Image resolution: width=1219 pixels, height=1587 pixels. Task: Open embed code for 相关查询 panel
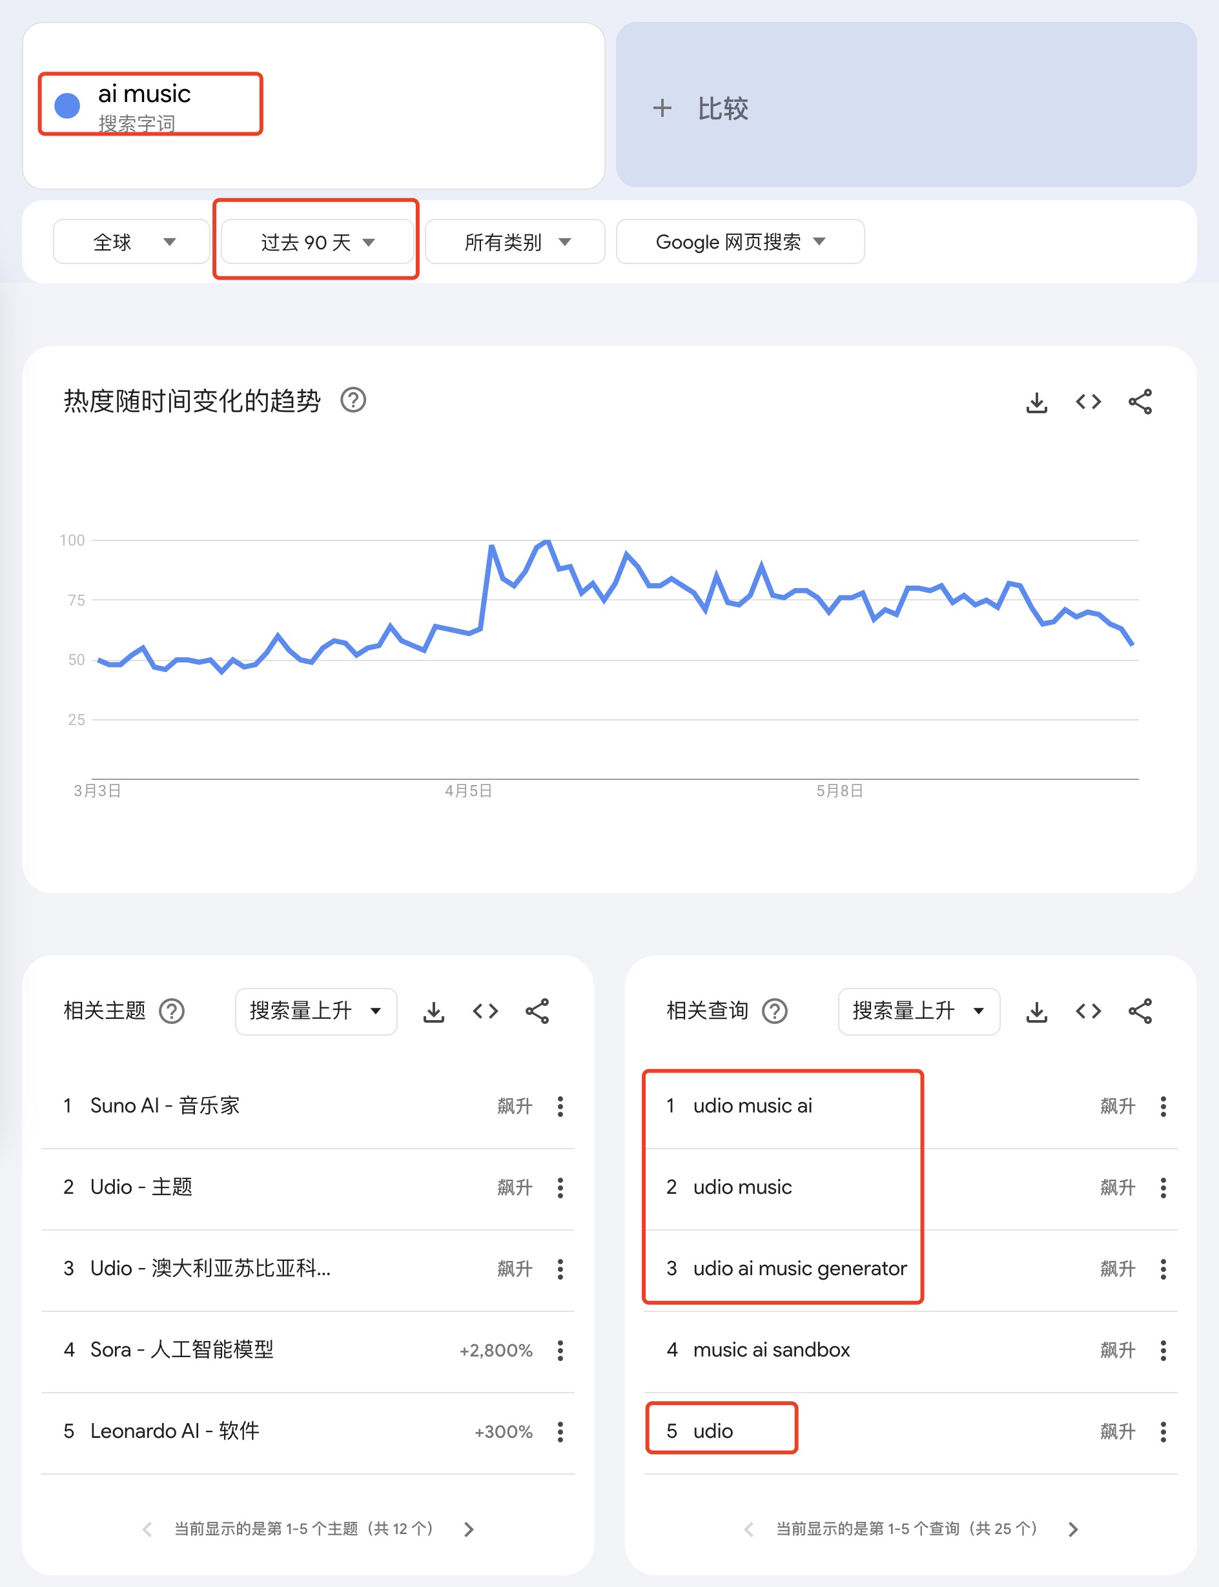click(1089, 1011)
